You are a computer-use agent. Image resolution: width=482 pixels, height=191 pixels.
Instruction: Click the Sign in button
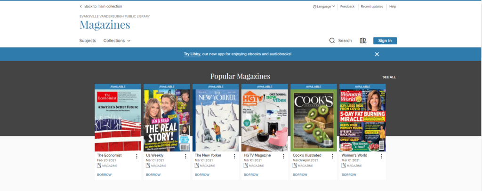coord(385,40)
